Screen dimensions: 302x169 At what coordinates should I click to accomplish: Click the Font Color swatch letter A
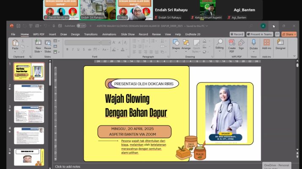(x=122, y=50)
